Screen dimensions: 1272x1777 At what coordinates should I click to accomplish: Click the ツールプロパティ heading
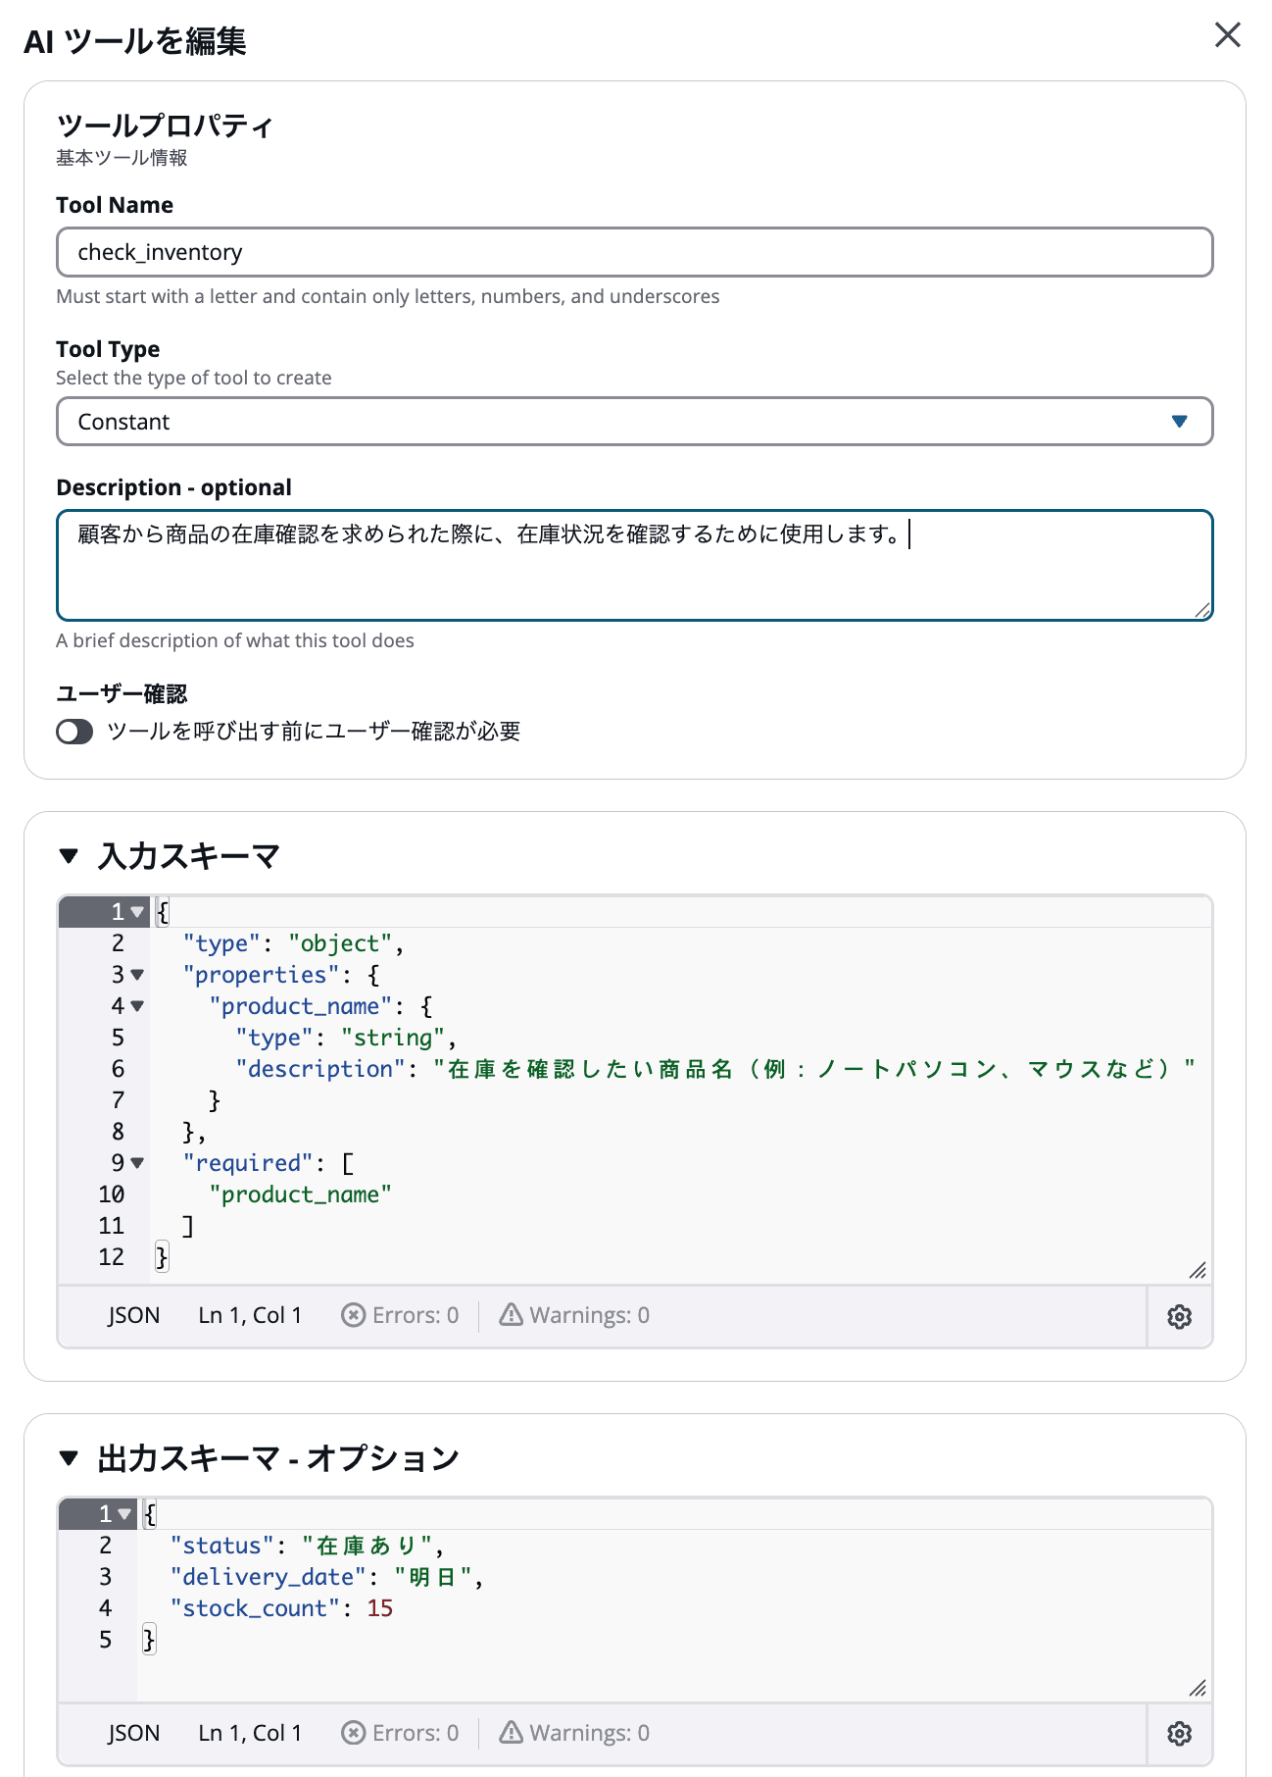165,126
